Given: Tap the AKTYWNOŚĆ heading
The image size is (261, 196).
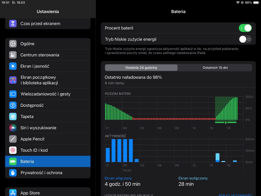Looking at the screenshot, I should (115, 136).
